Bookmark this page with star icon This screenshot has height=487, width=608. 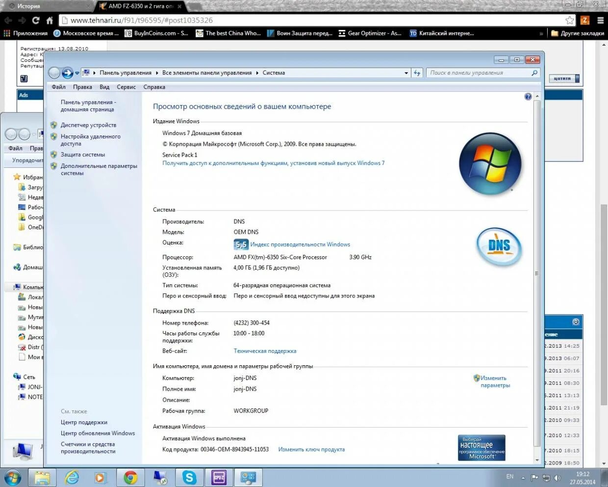tap(569, 20)
